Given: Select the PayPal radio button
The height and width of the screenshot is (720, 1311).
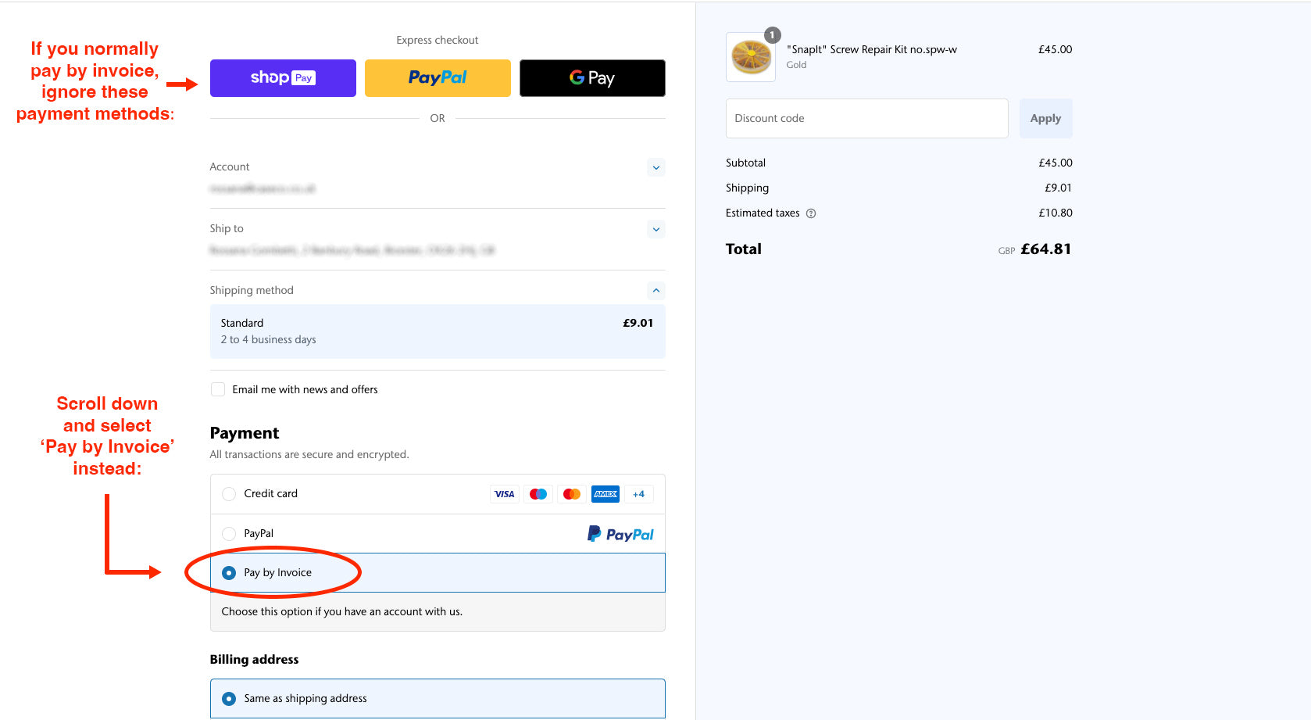Looking at the screenshot, I should pos(229,534).
